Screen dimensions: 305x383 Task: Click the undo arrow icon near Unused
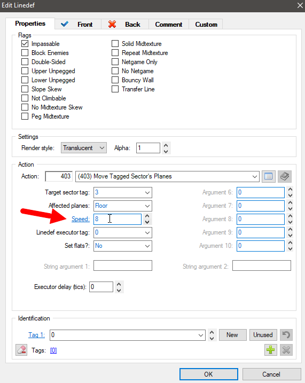286,334
